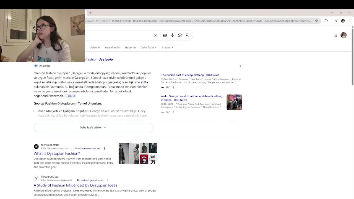Click the BBC label under human cost source
Viewport: 354px width, 199px height.
point(168,87)
